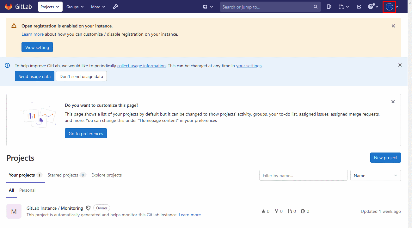
Task: Open the Name sort dropdown
Action: 376,175
